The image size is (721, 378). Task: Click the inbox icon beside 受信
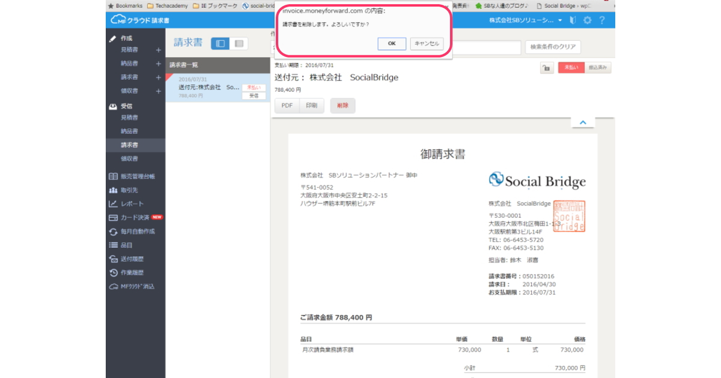(x=112, y=107)
